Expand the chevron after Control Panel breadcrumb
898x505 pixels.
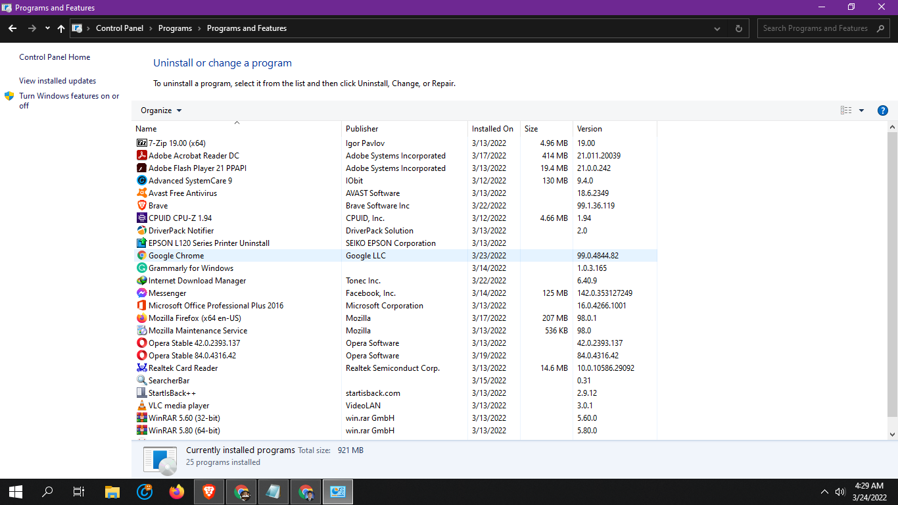pyautogui.click(x=151, y=28)
